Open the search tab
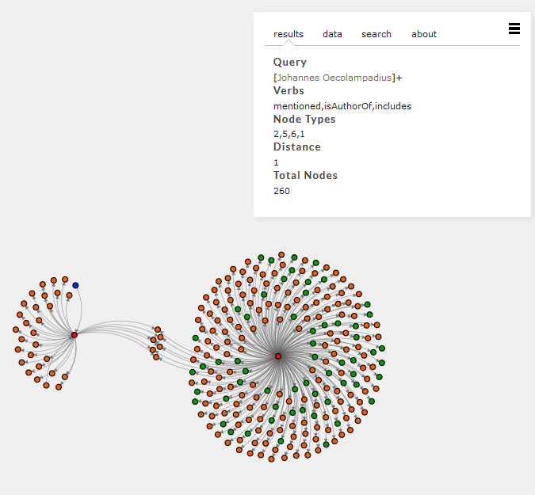535x495 pixels. pos(376,34)
